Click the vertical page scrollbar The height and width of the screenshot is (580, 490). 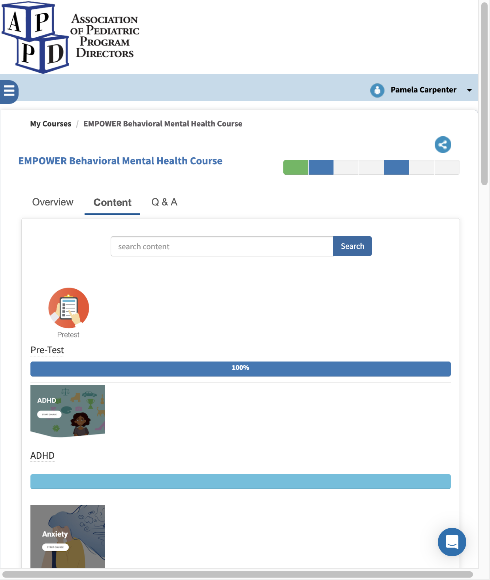(484, 94)
